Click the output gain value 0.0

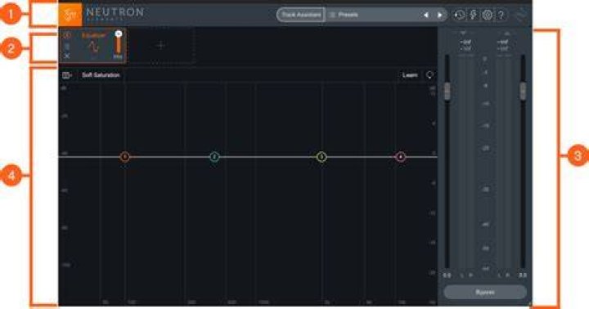click(x=523, y=275)
